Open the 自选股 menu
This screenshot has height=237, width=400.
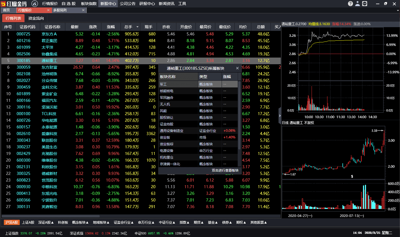pos(69,4)
